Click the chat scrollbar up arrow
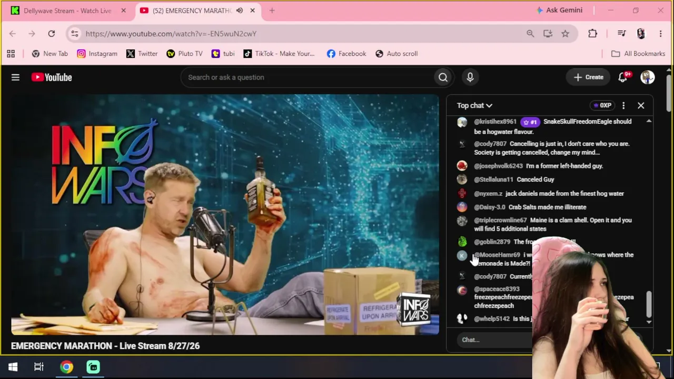Image resolution: width=674 pixels, height=379 pixels. [649, 121]
